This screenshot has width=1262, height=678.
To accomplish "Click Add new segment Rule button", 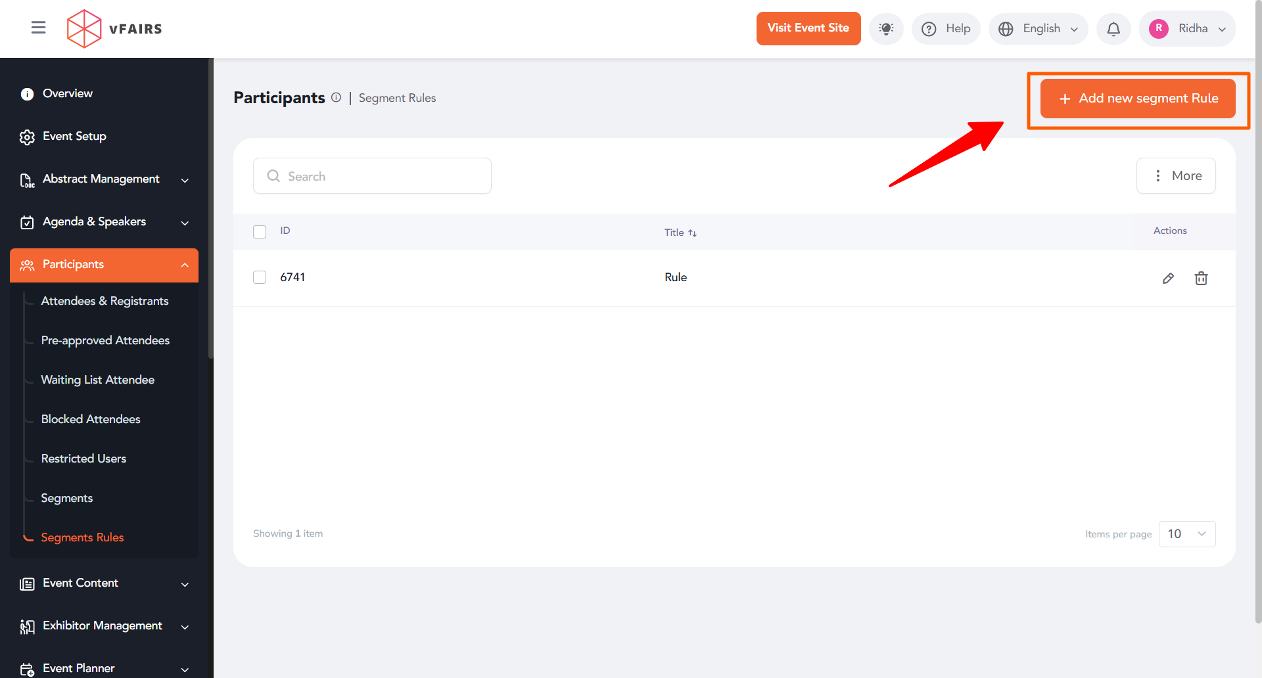I will point(1137,99).
